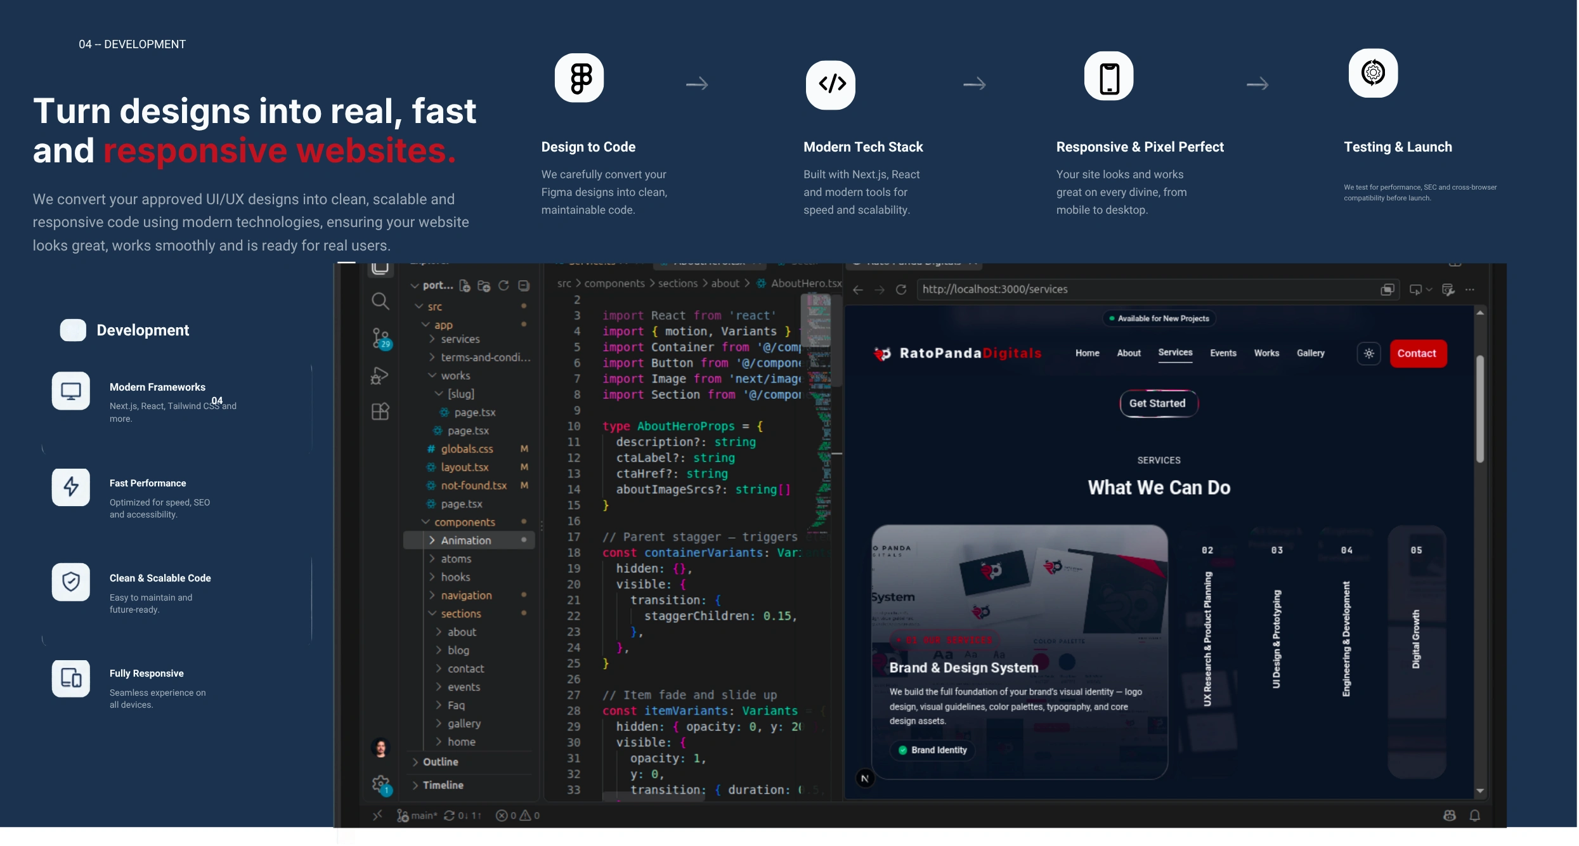Expand the navigation folder

(469, 595)
